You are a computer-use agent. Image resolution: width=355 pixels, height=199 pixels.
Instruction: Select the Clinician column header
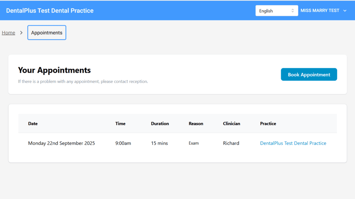pyautogui.click(x=231, y=123)
